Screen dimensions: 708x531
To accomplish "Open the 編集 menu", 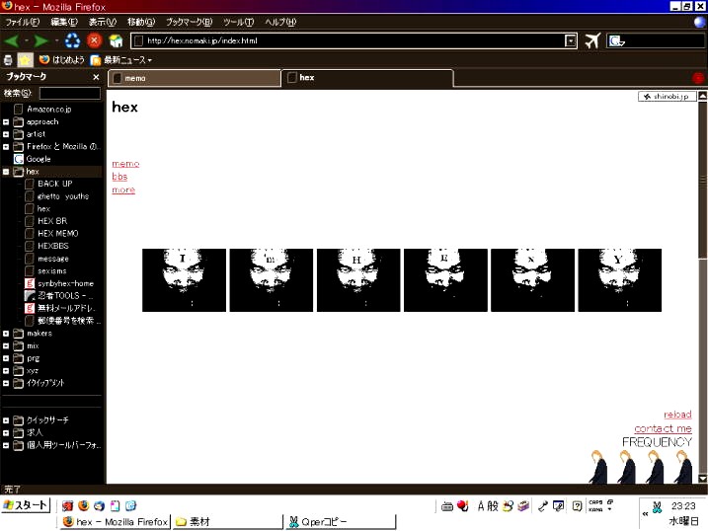I will point(64,22).
